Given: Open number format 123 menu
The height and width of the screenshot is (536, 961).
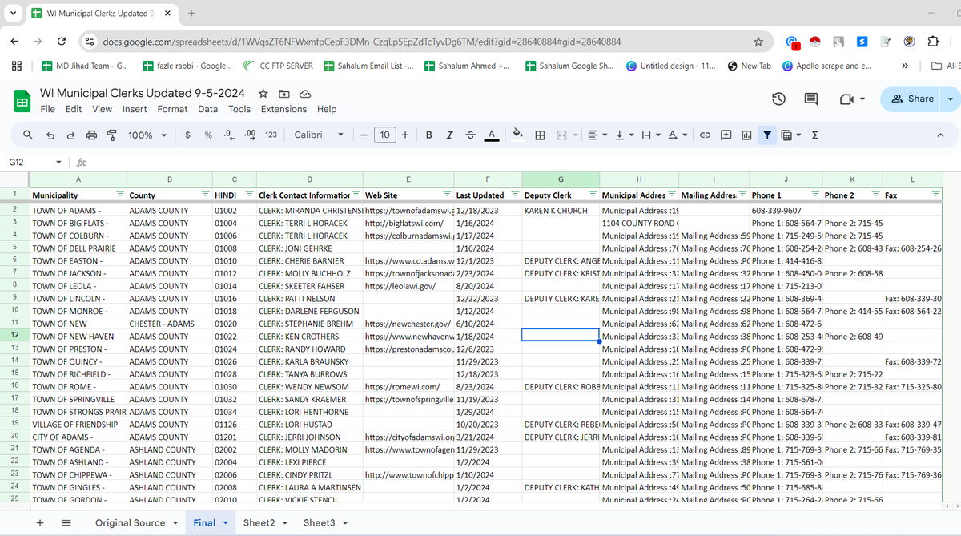Looking at the screenshot, I should pos(271,135).
